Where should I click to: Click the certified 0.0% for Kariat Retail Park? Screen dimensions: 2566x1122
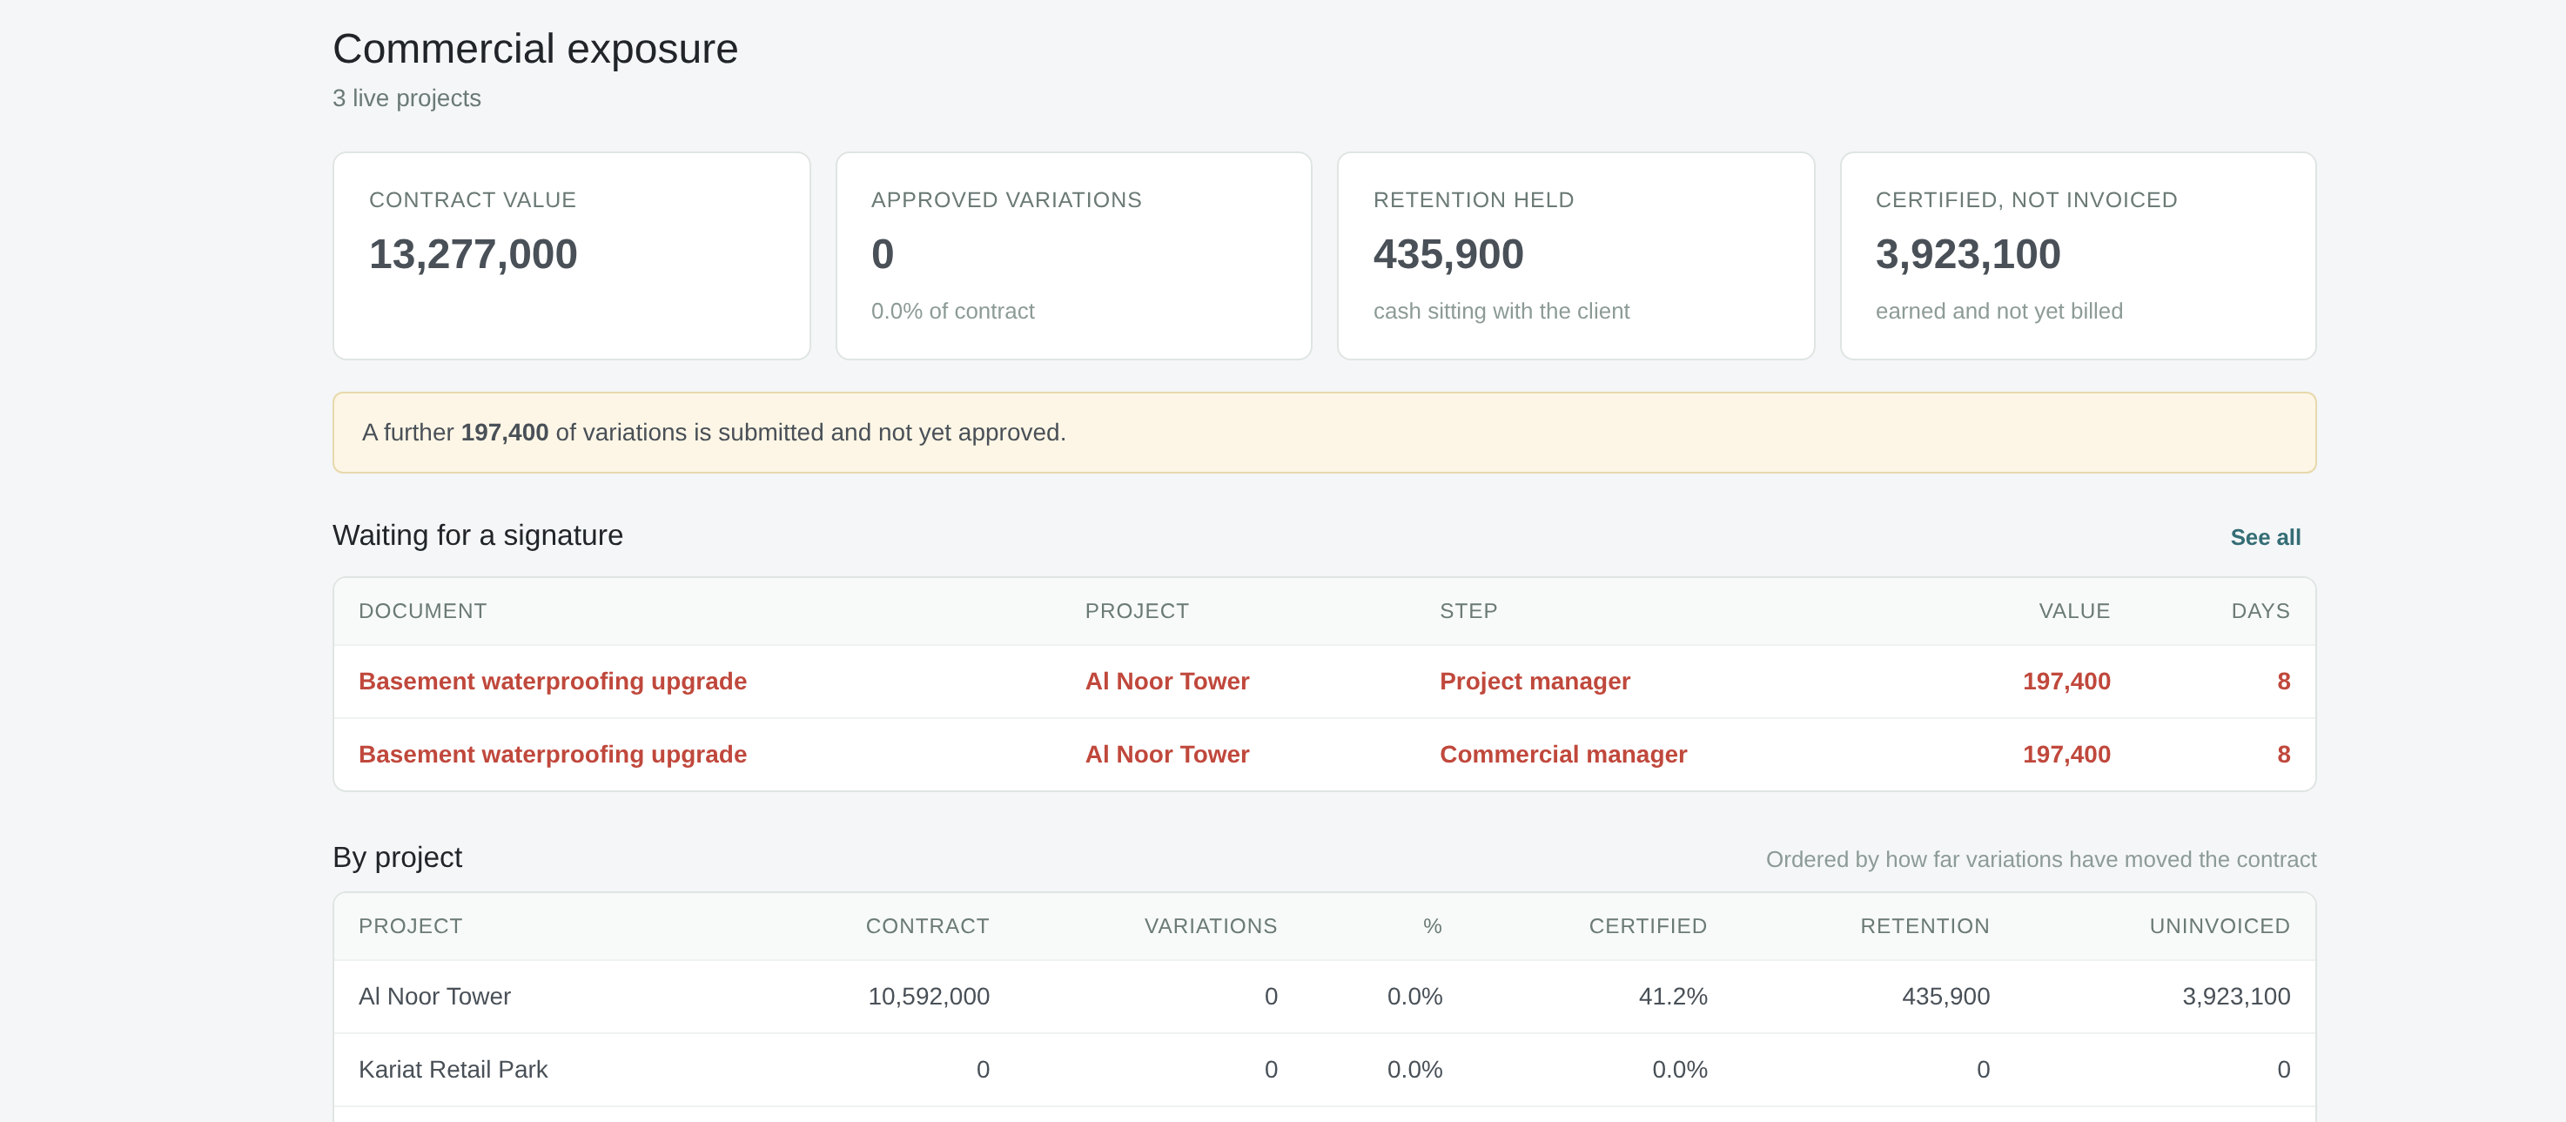(x=1679, y=1069)
